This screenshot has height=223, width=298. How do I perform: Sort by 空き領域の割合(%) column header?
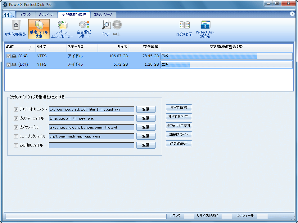[x=227, y=47]
